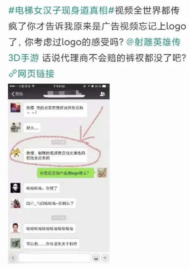Tap the voice input icon

[13, 258]
